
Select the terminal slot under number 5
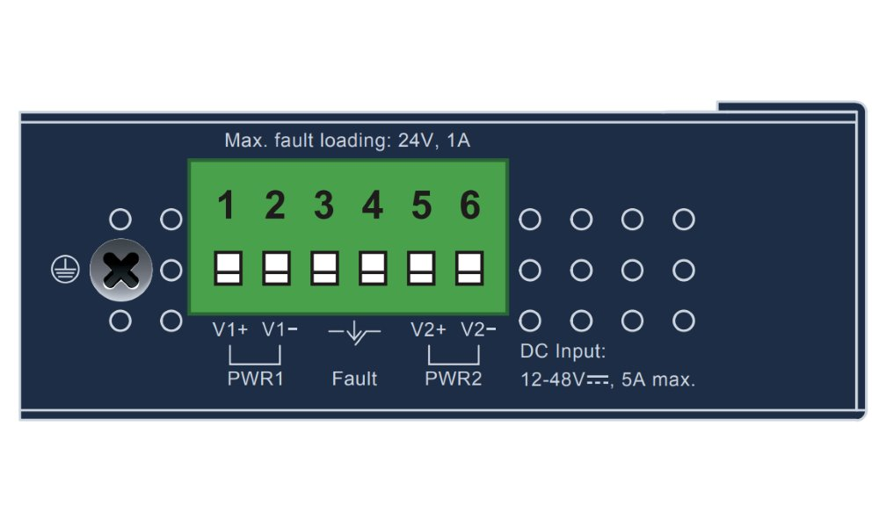[420, 268]
